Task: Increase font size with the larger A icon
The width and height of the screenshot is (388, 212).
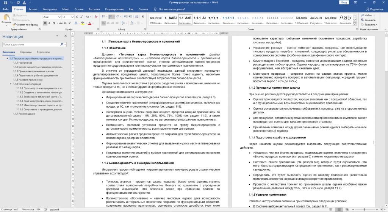Action: coord(77,17)
